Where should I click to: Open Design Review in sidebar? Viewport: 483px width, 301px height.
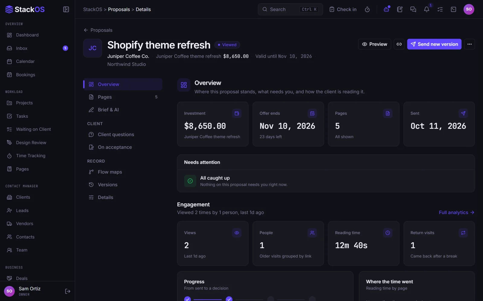(x=37, y=143)
